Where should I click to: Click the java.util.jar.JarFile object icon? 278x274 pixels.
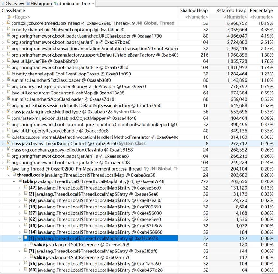[9, 60]
